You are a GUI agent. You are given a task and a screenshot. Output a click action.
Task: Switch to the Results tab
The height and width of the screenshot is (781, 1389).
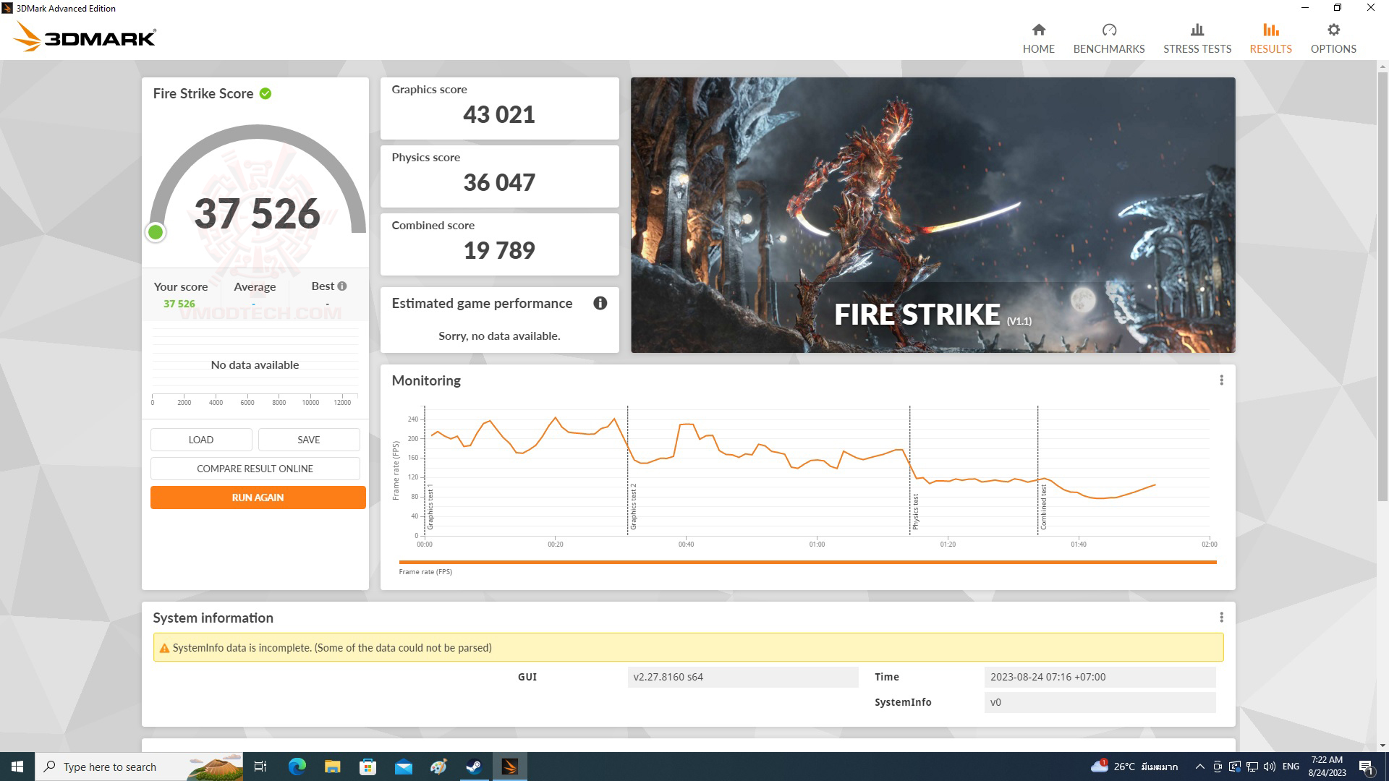point(1270,36)
